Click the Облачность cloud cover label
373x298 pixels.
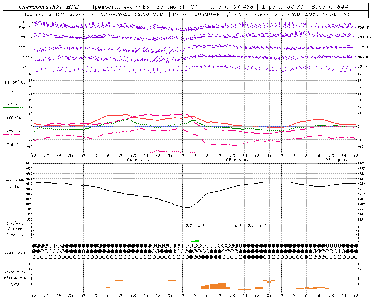point(15,252)
